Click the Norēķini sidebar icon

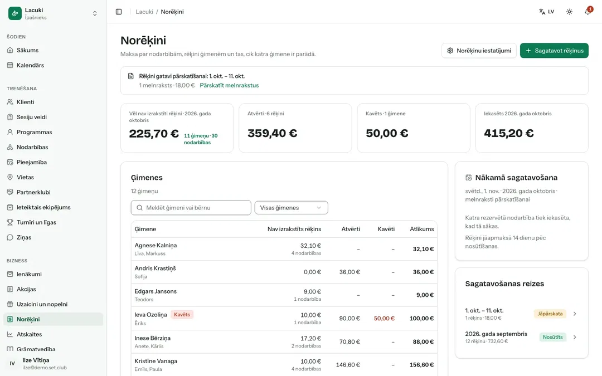(10, 319)
